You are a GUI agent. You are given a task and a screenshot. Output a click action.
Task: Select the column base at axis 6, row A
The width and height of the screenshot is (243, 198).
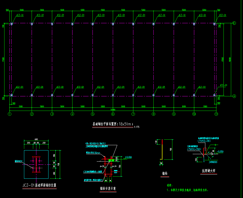click(113, 95)
